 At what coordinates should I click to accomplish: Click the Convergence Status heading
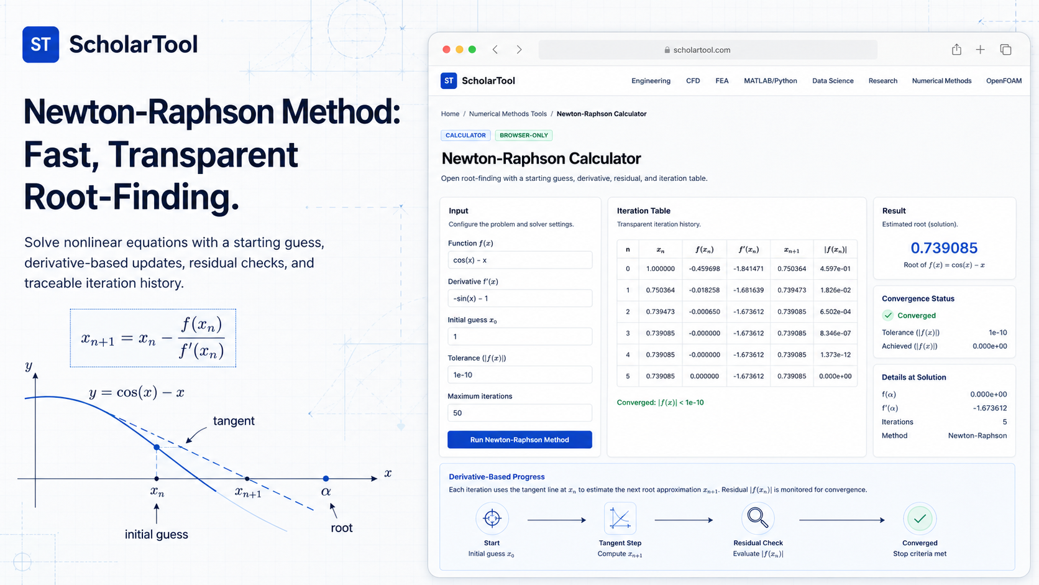[918, 298]
